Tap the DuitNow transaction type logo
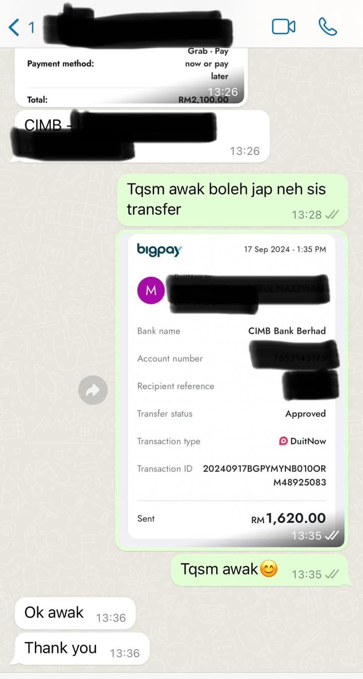The image size is (363, 679). (x=283, y=441)
